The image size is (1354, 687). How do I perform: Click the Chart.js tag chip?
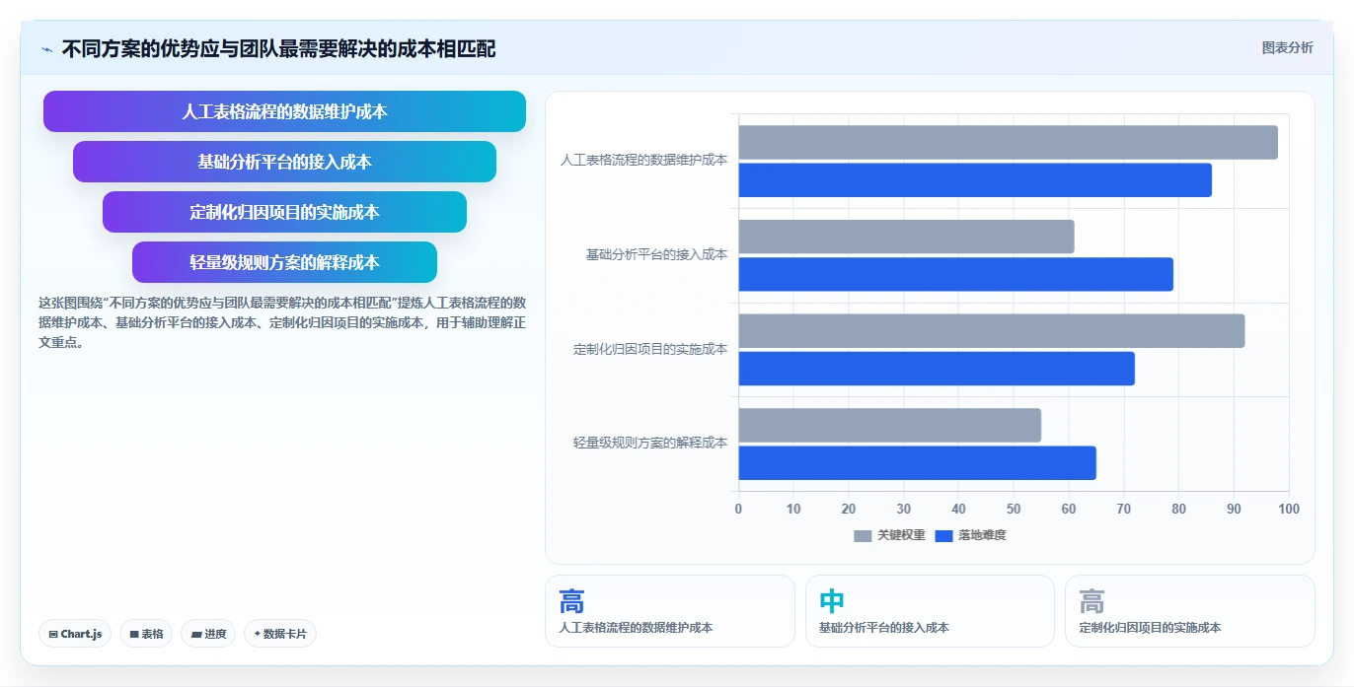coord(75,634)
